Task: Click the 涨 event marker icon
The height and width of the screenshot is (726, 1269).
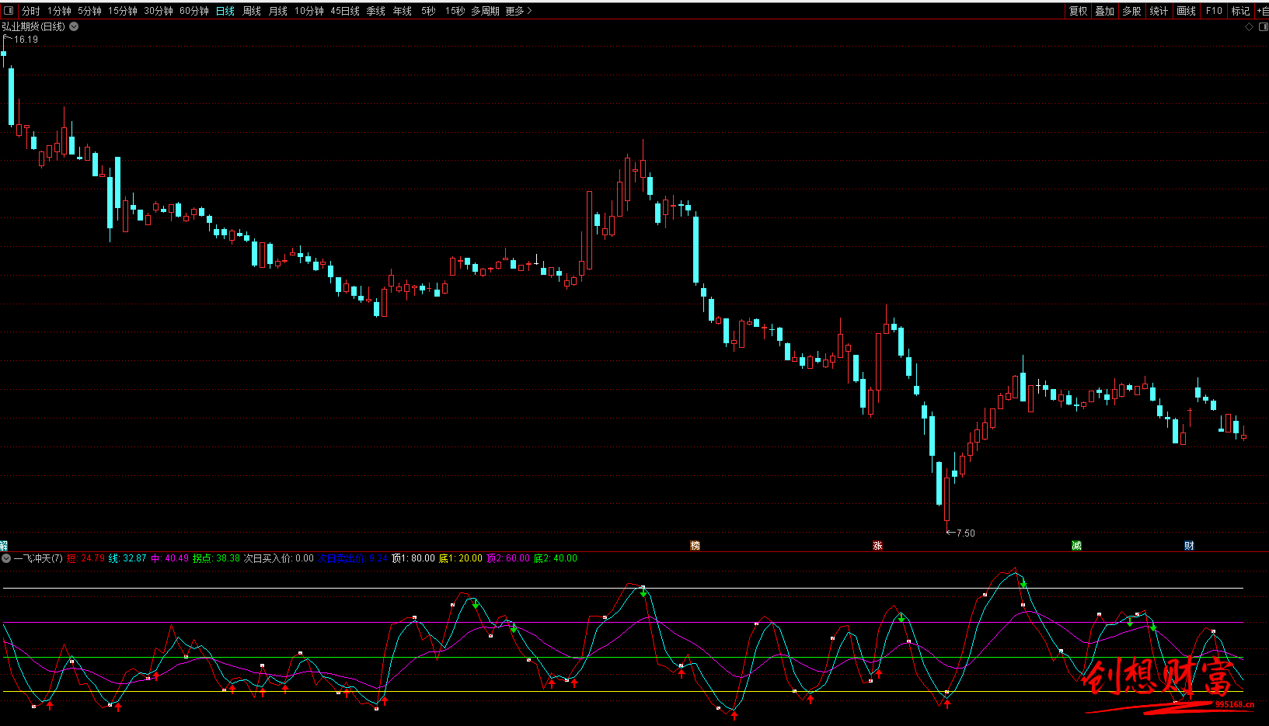Action: pos(877,546)
